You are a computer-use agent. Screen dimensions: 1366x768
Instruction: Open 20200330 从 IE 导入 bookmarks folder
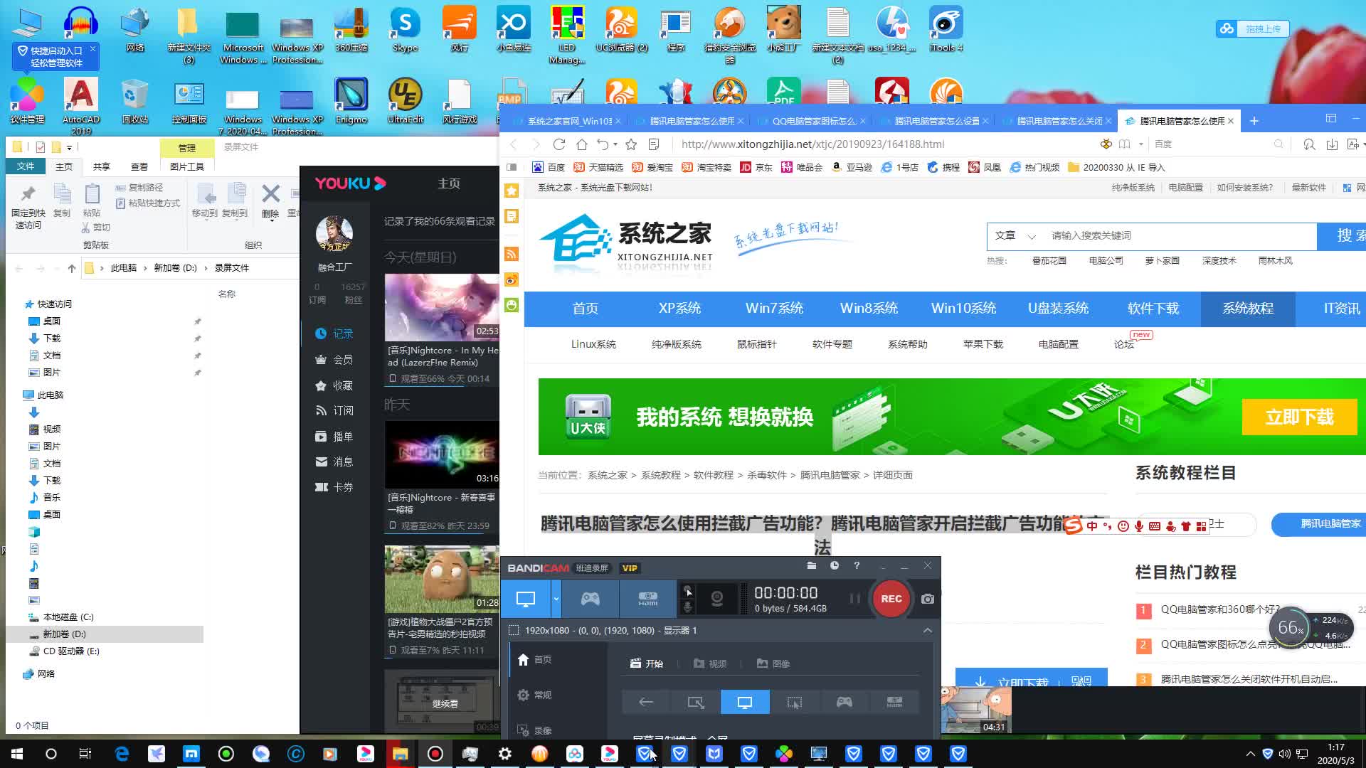1116,167
